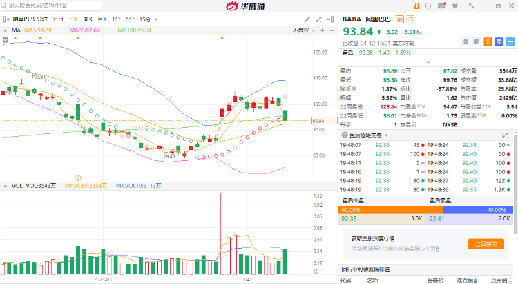518x284 pixels.
Task: Switch to 五日 five-day tab
Action: point(58,19)
